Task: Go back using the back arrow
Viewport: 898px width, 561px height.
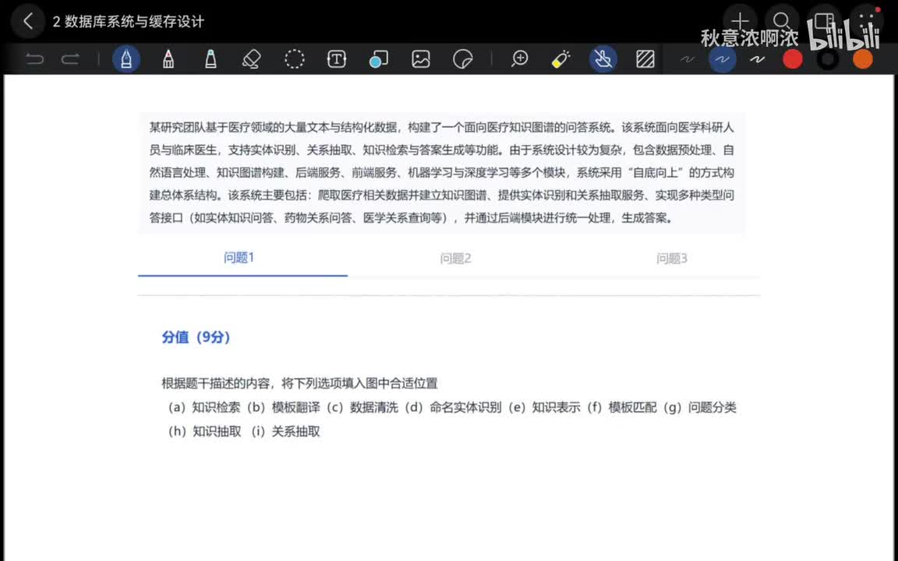Action: [x=27, y=22]
